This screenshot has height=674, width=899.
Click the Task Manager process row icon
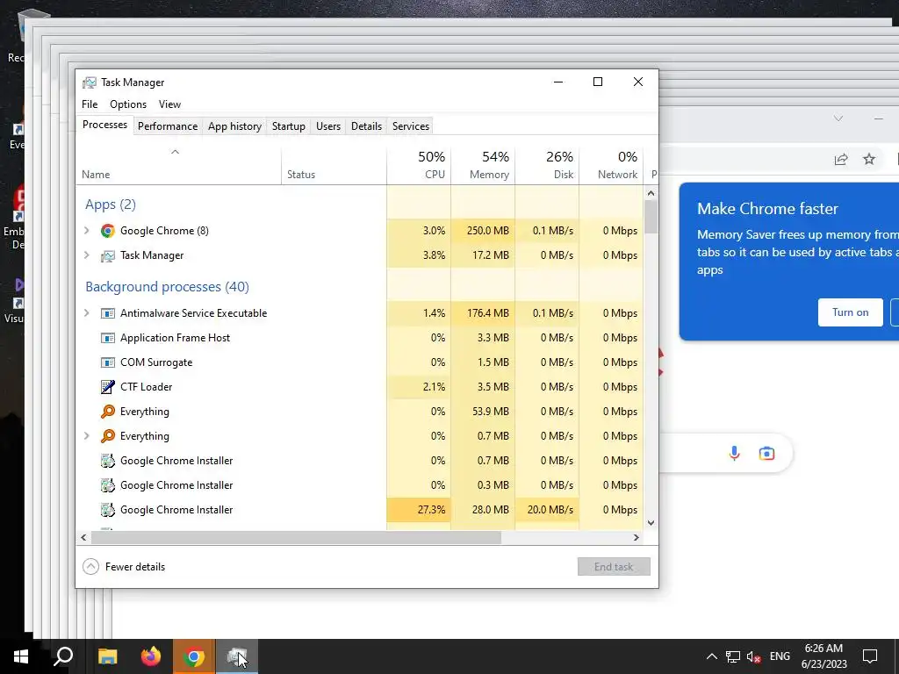107,255
